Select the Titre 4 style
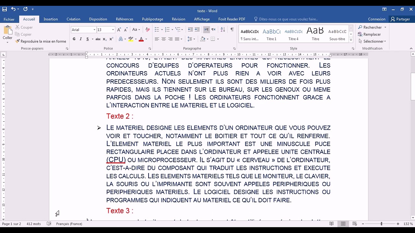415x233 pixels. (293, 34)
